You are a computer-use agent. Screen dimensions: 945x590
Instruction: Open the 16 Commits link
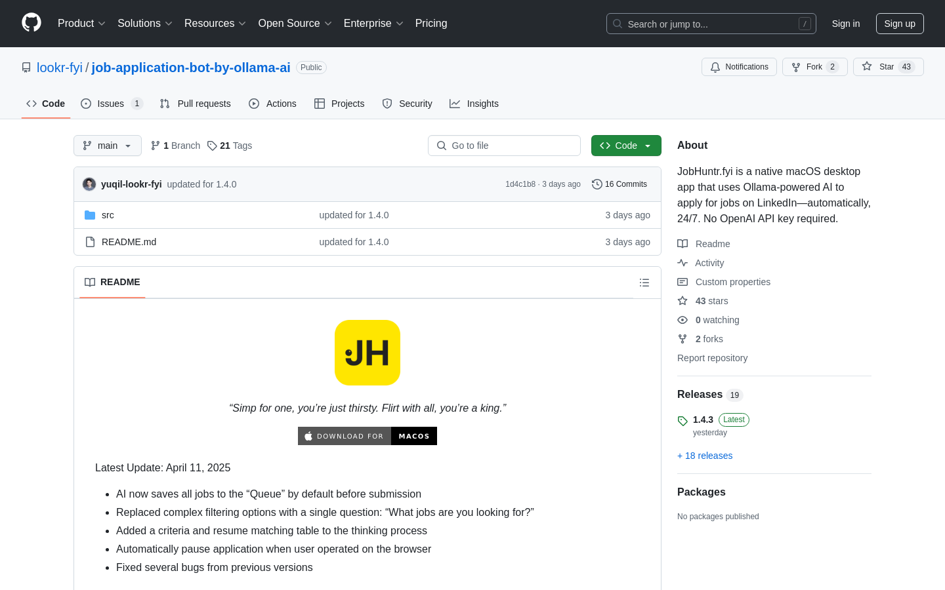pyautogui.click(x=619, y=184)
